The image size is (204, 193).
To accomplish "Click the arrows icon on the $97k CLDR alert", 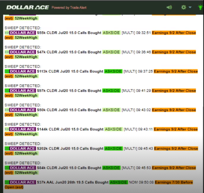I will (x=7, y=91).
